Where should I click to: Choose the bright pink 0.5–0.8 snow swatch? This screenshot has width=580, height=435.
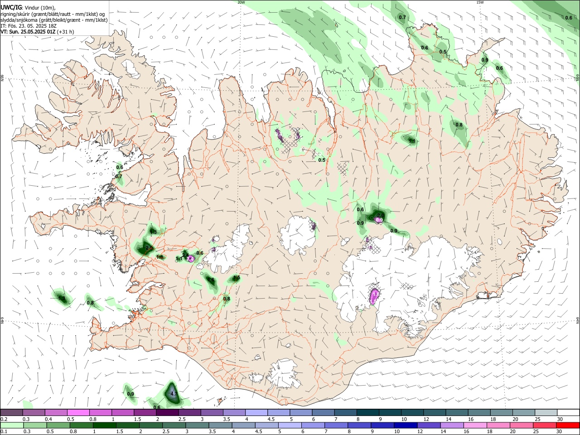pyautogui.click(x=79, y=412)
